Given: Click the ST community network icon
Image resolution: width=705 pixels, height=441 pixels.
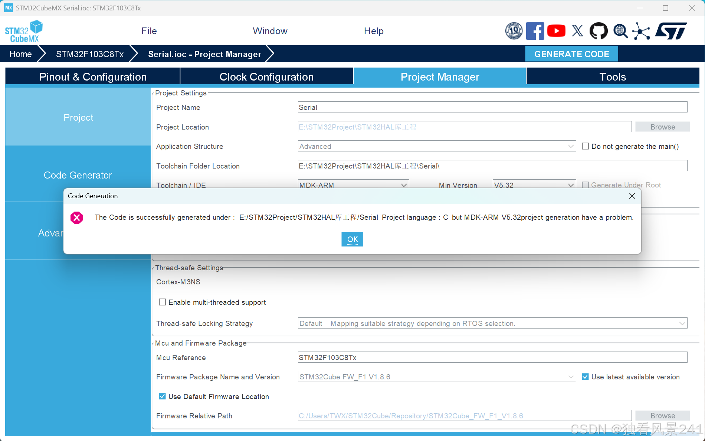Looking at the screenshot, I should pyautogui.click(x=641, y=31).
